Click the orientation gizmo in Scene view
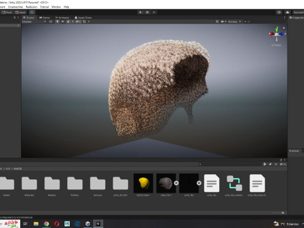The height and width of the screenshot is (228, 304). (277, 34)
